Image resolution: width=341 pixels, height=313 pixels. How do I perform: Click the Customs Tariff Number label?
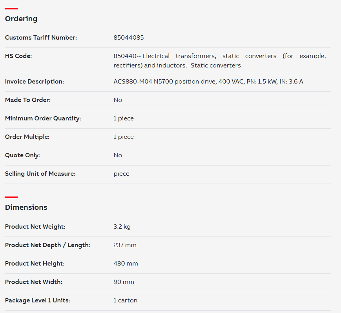pyautogui.click(x=41, y=38)
